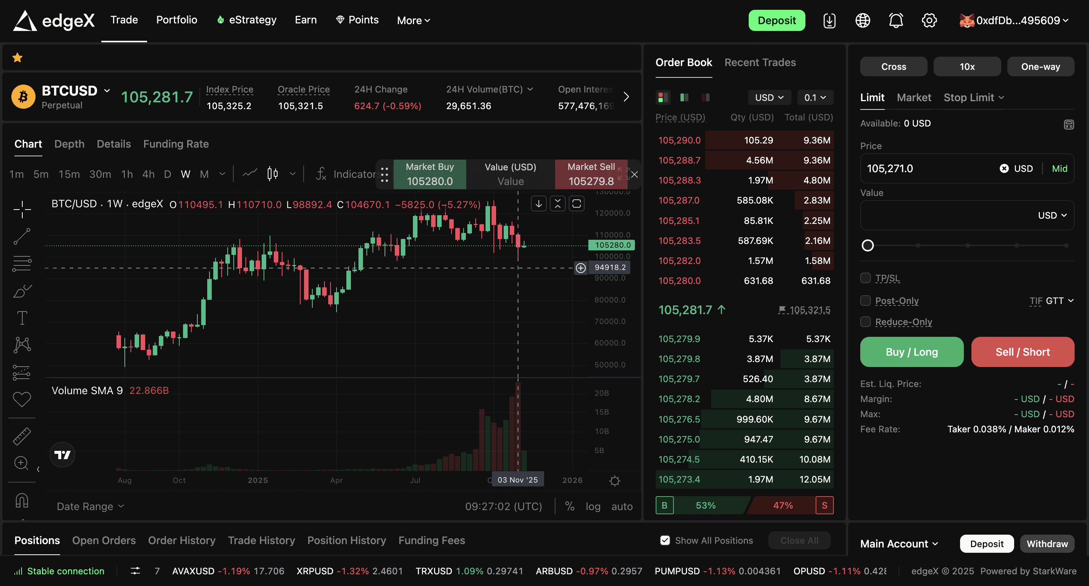Open chart settings gear near time axis

(614, 481)
